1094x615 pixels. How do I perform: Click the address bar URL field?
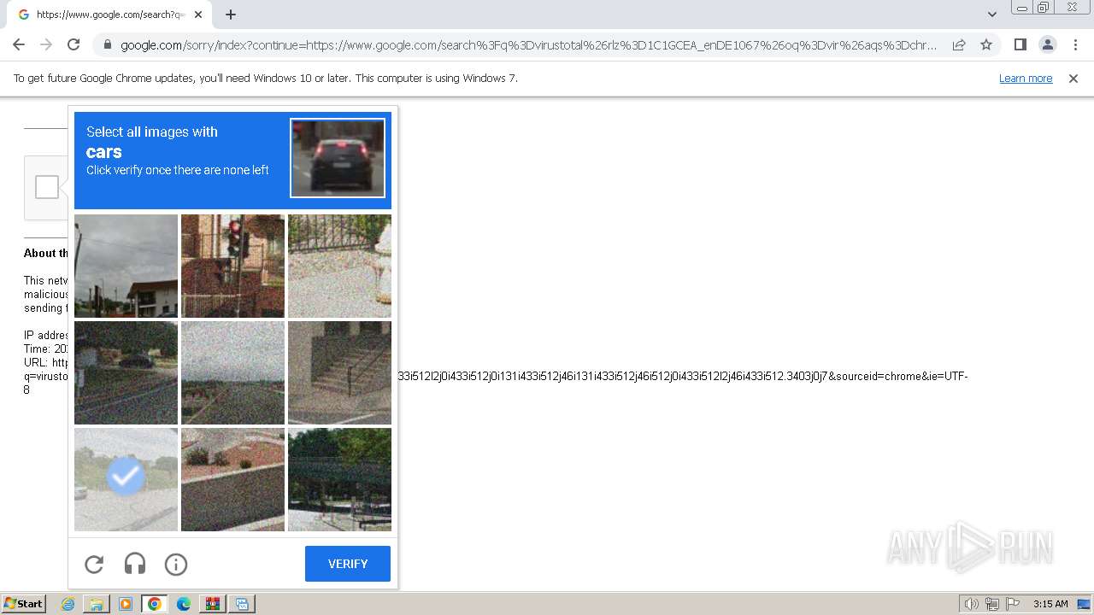coord(528,44)
